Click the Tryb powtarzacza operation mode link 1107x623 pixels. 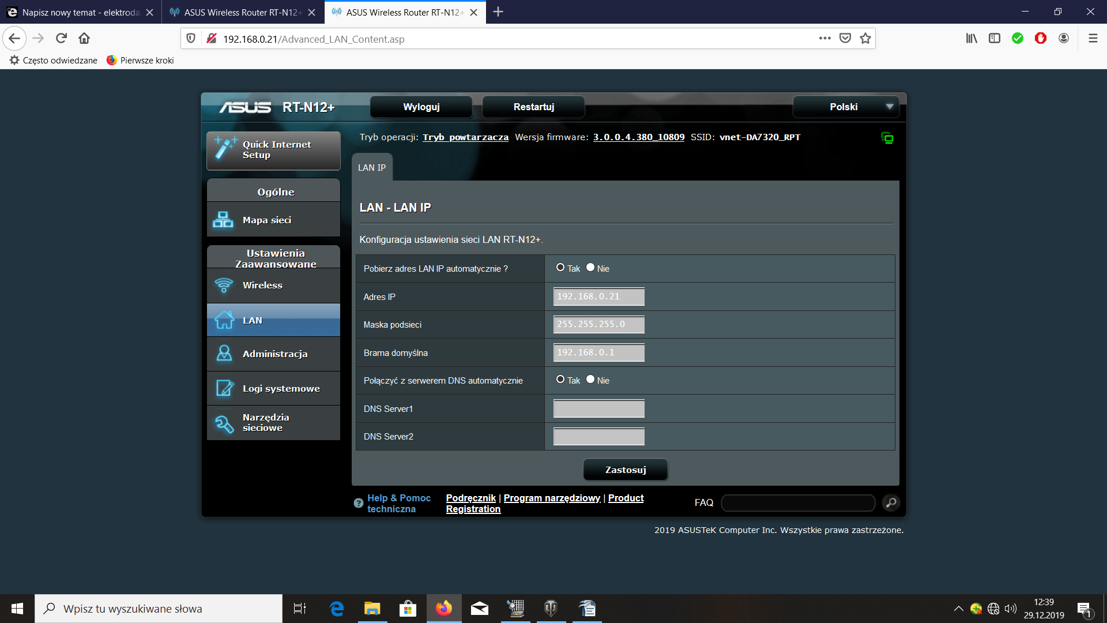(465, 137)
